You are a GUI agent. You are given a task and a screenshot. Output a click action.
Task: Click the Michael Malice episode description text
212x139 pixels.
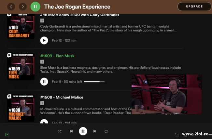pos(86,111)
